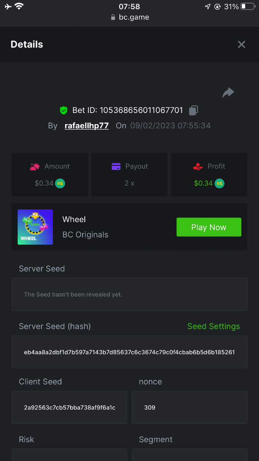Image resolution: width=259 pixels, height=461 pixels.
Task: Close the Details panel
Action: (x=241, y=45)
